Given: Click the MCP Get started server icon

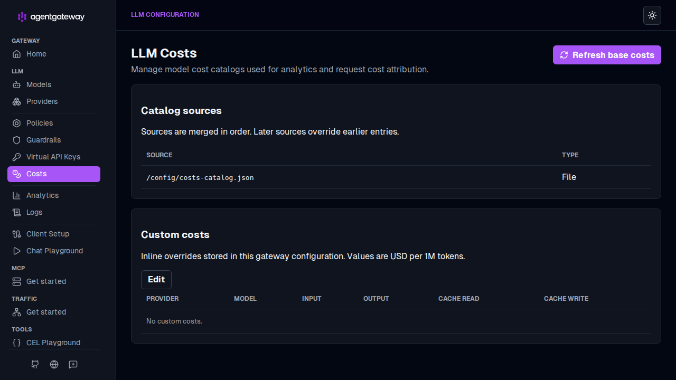Looking at the screenshot, I should click(16, 281).
